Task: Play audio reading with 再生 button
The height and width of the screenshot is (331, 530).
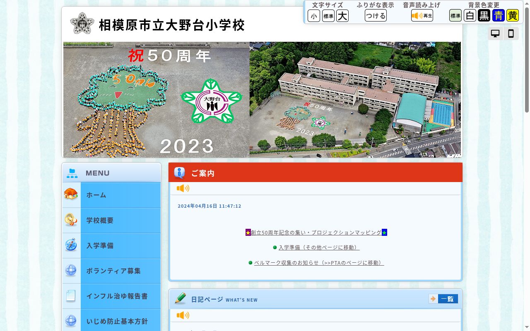Action: click(422, 16)
